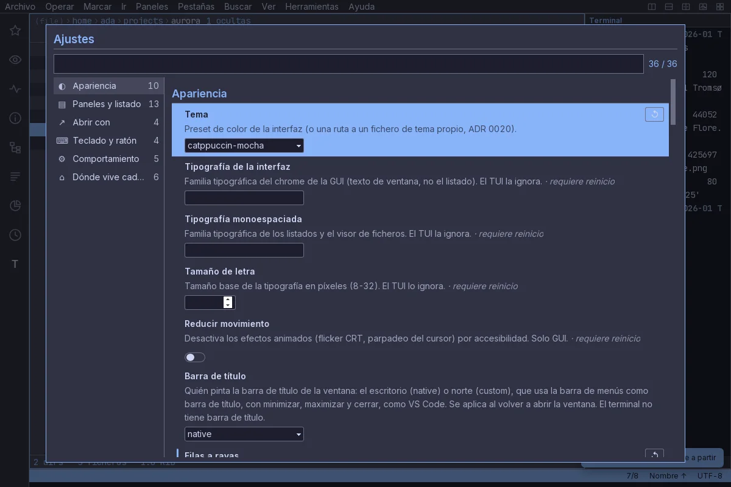Image resolution: width=731 pixels, height=487 pixels.
Task: Open the favorites star in the sidebar
Action: [15, 30]
